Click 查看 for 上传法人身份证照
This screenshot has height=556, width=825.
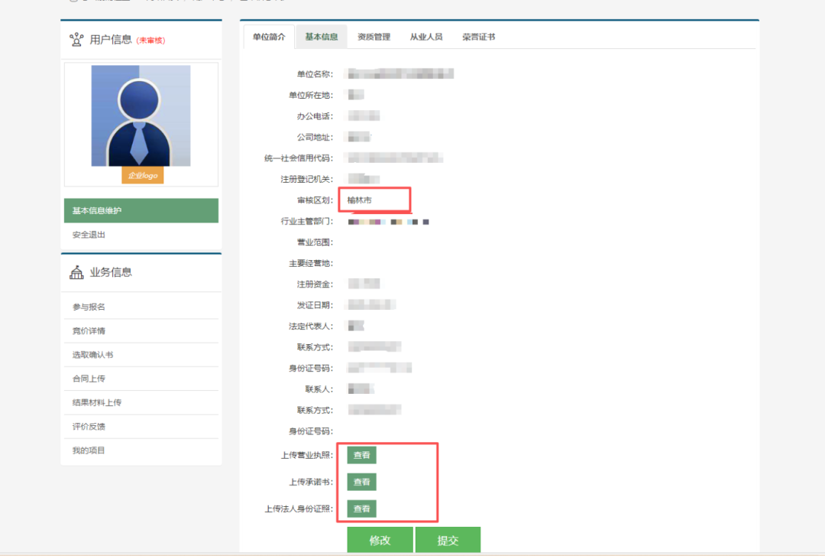click(361, 509)
